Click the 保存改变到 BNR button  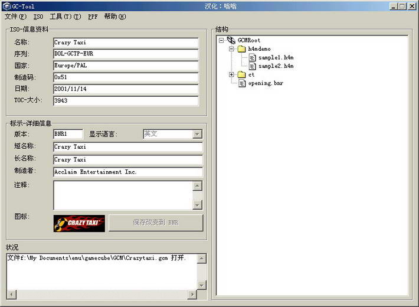156,223
